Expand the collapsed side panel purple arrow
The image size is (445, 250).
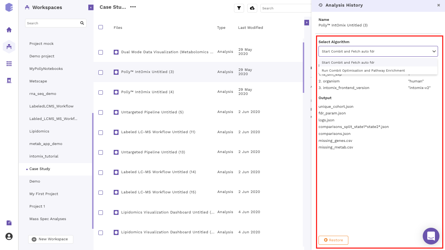(307, 23)
